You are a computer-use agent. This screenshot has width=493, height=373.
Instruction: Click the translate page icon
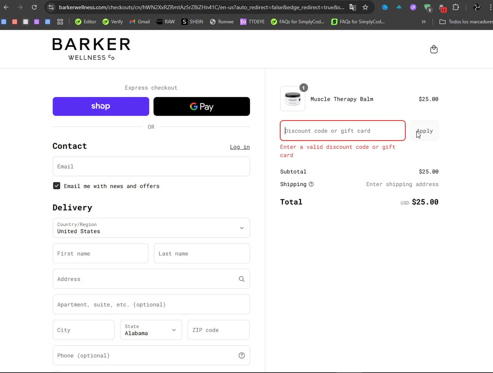pos(353,7)
